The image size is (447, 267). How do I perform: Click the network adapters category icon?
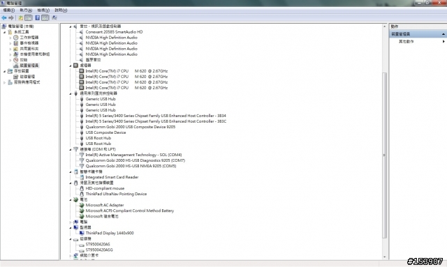(75, 255)
